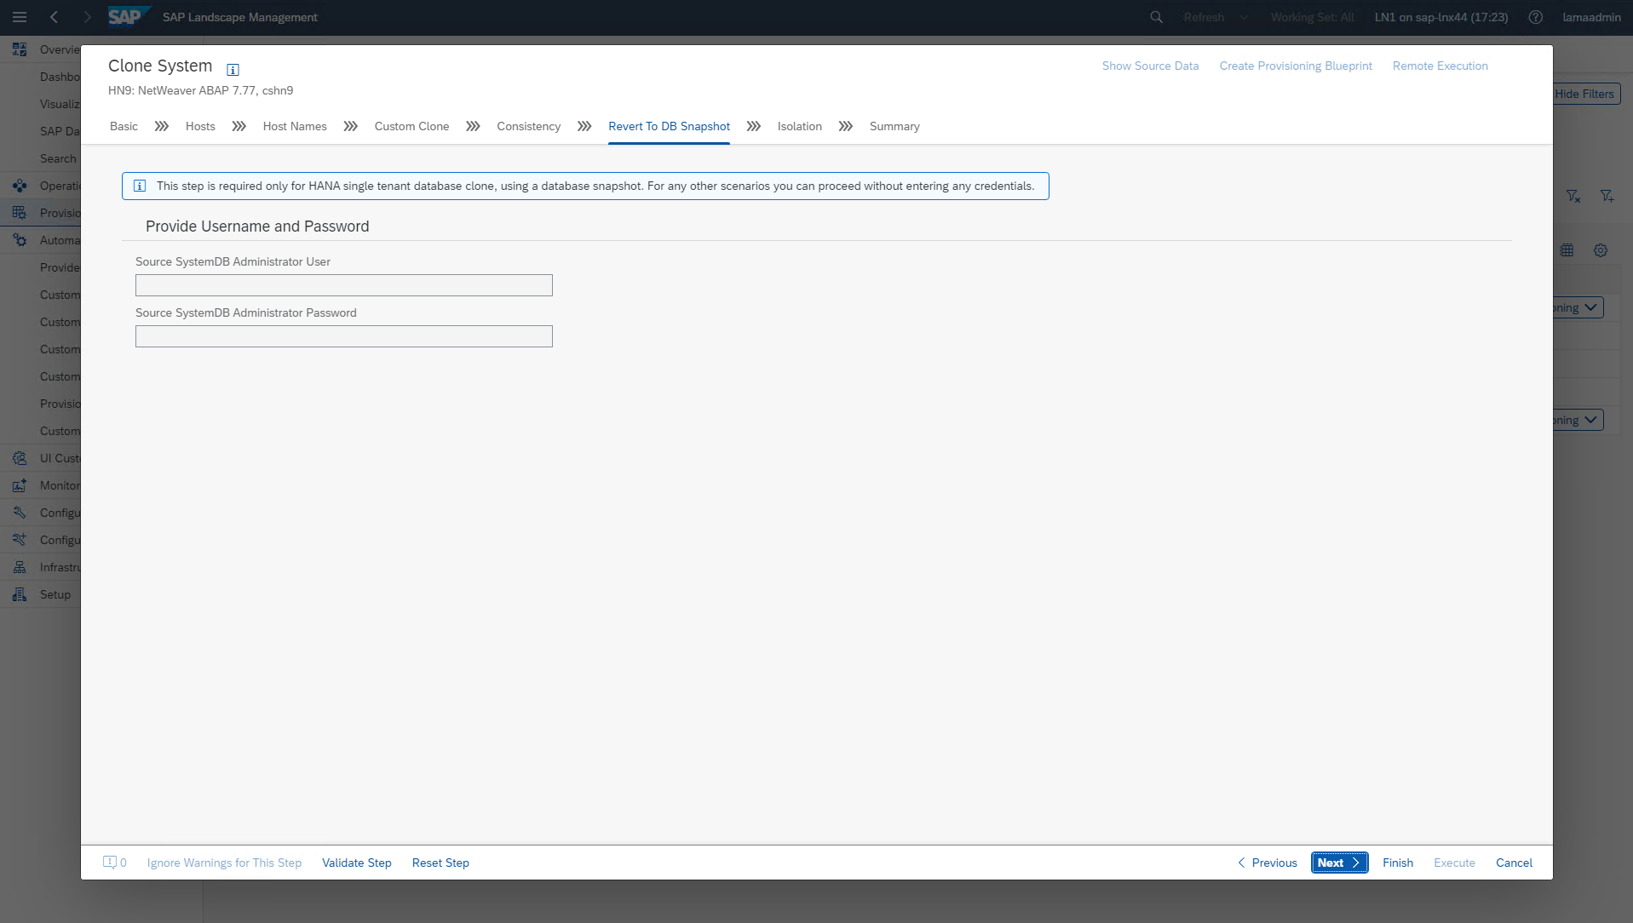Click the Finish button
Viewport: 1633px width, 923px height.
coord(1398,863)
